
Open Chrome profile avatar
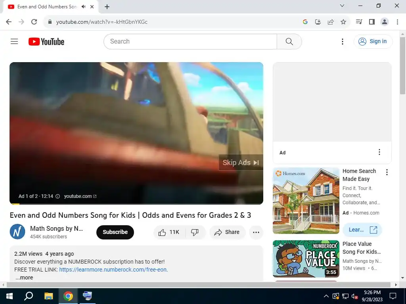coord(385,22)
